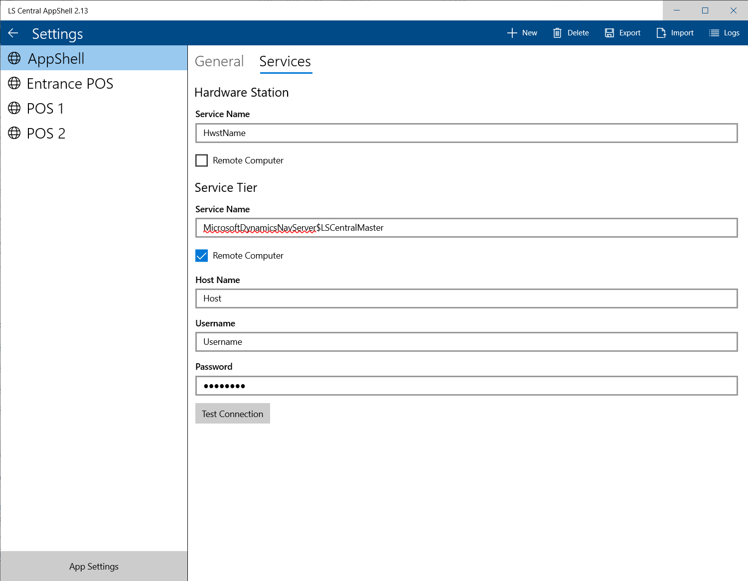748x581 pixels.
Task: Click the Import file icon
Action: tap(661, 33)
